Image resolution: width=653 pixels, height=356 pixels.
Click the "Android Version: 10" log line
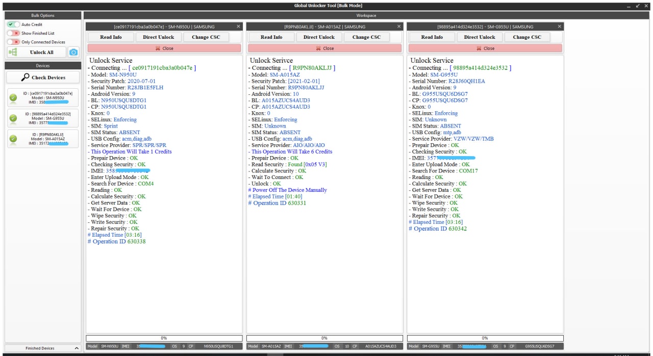273,94
